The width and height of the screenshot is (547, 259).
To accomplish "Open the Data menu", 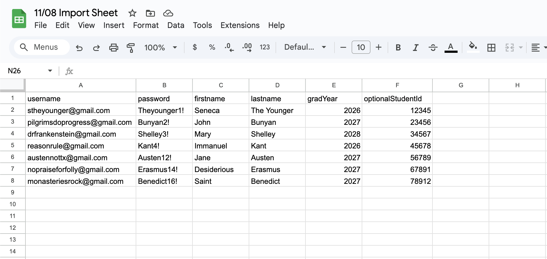I will (176, 25).
